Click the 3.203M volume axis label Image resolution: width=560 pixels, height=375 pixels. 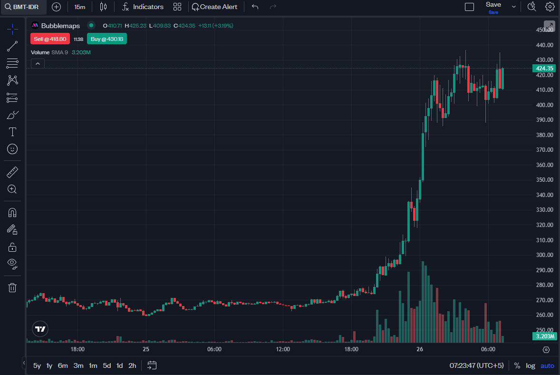pos(544,336)
